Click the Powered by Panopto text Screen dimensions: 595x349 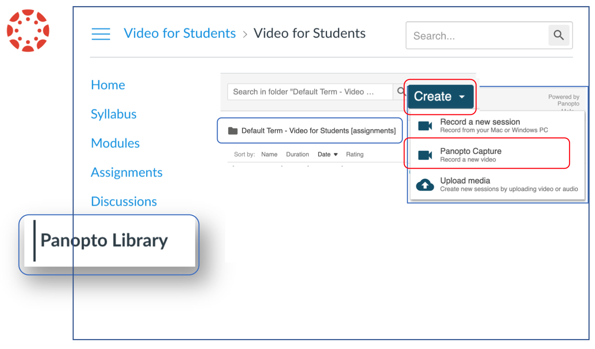pos(564,100)
